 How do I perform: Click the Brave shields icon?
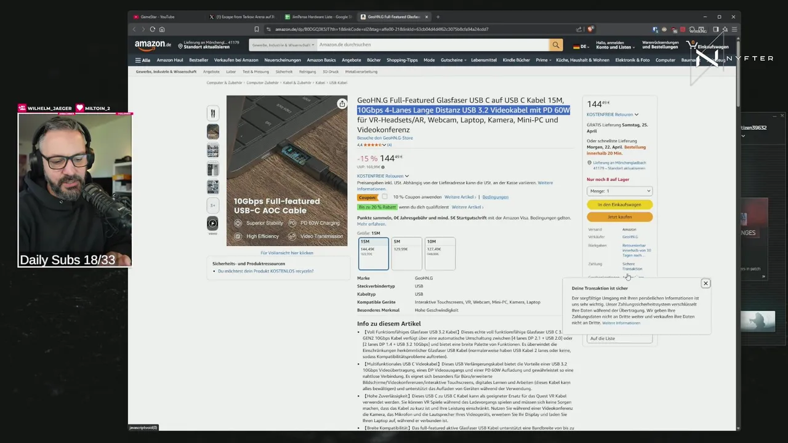590,29
